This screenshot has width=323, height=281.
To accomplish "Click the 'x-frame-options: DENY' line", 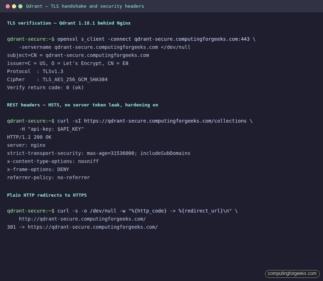I will point(38,169).
